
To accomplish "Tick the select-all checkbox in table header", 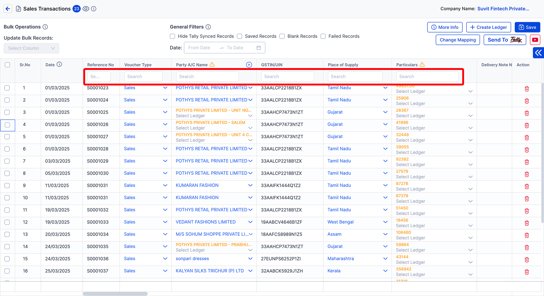I will click(x=7, y=65).
